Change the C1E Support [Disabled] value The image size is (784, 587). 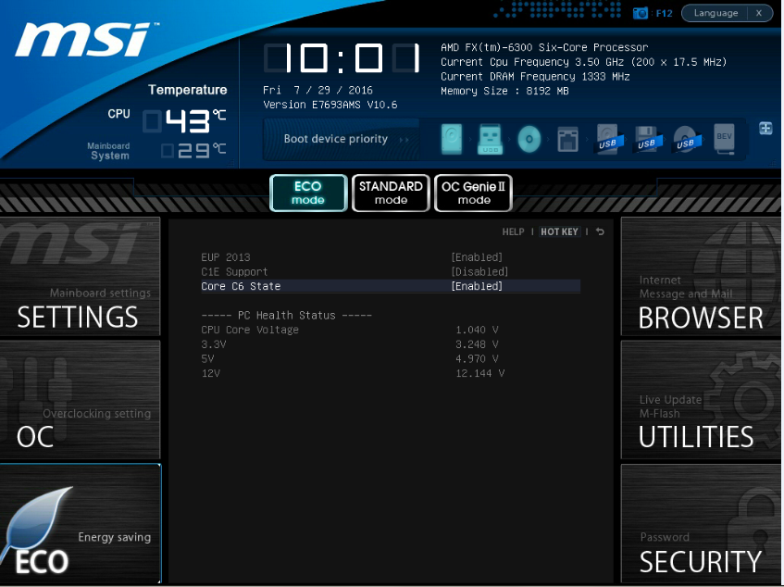click(x=479, y=271)
